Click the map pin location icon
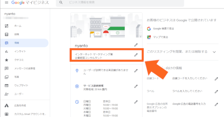 (77, 70)
